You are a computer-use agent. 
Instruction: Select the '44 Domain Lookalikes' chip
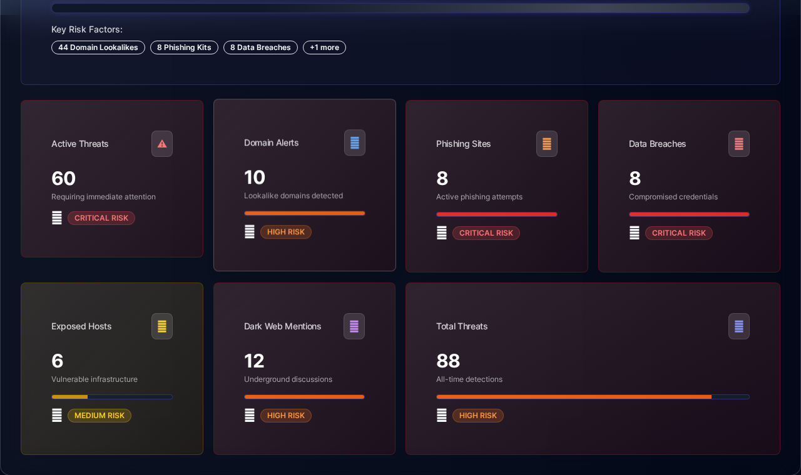coord(98,47)
